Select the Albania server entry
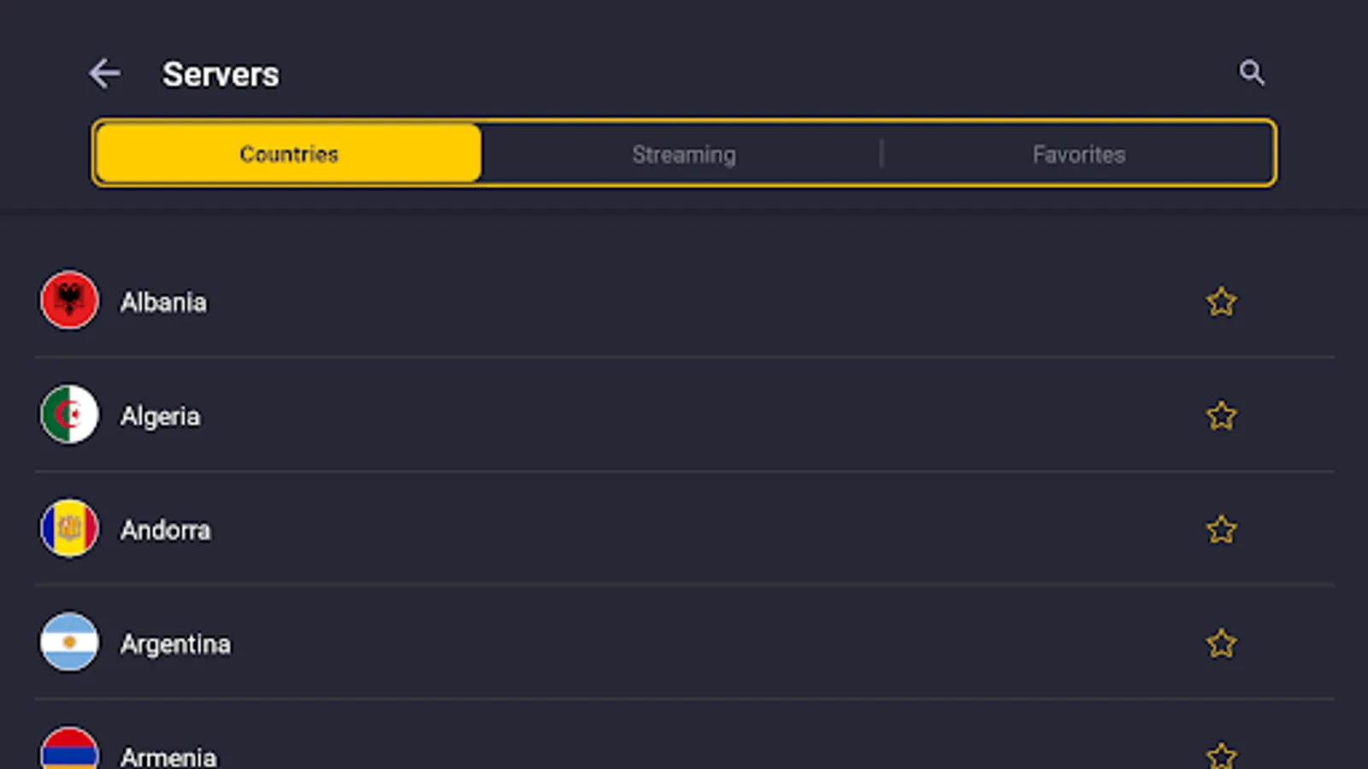1368x769 pixels. point(598,301)
